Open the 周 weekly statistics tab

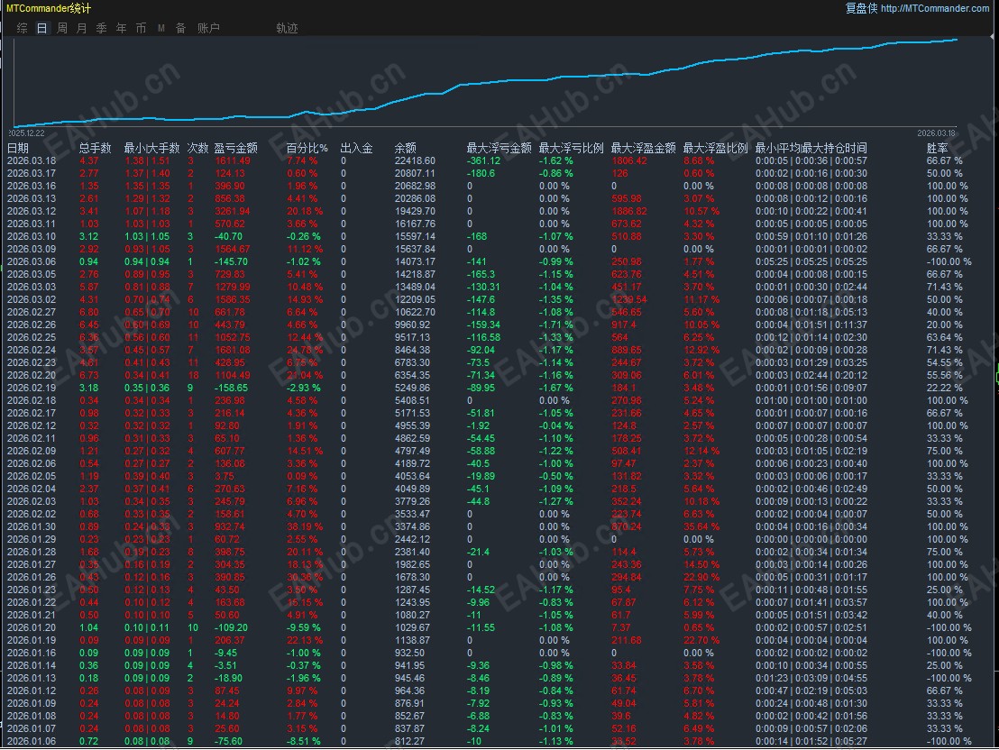62,28
